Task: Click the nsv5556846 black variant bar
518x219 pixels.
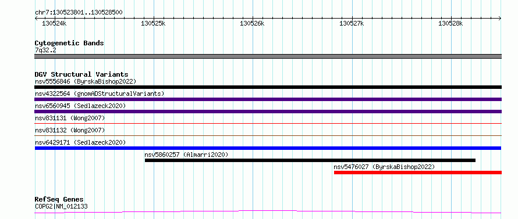Action: click(268, 87)
